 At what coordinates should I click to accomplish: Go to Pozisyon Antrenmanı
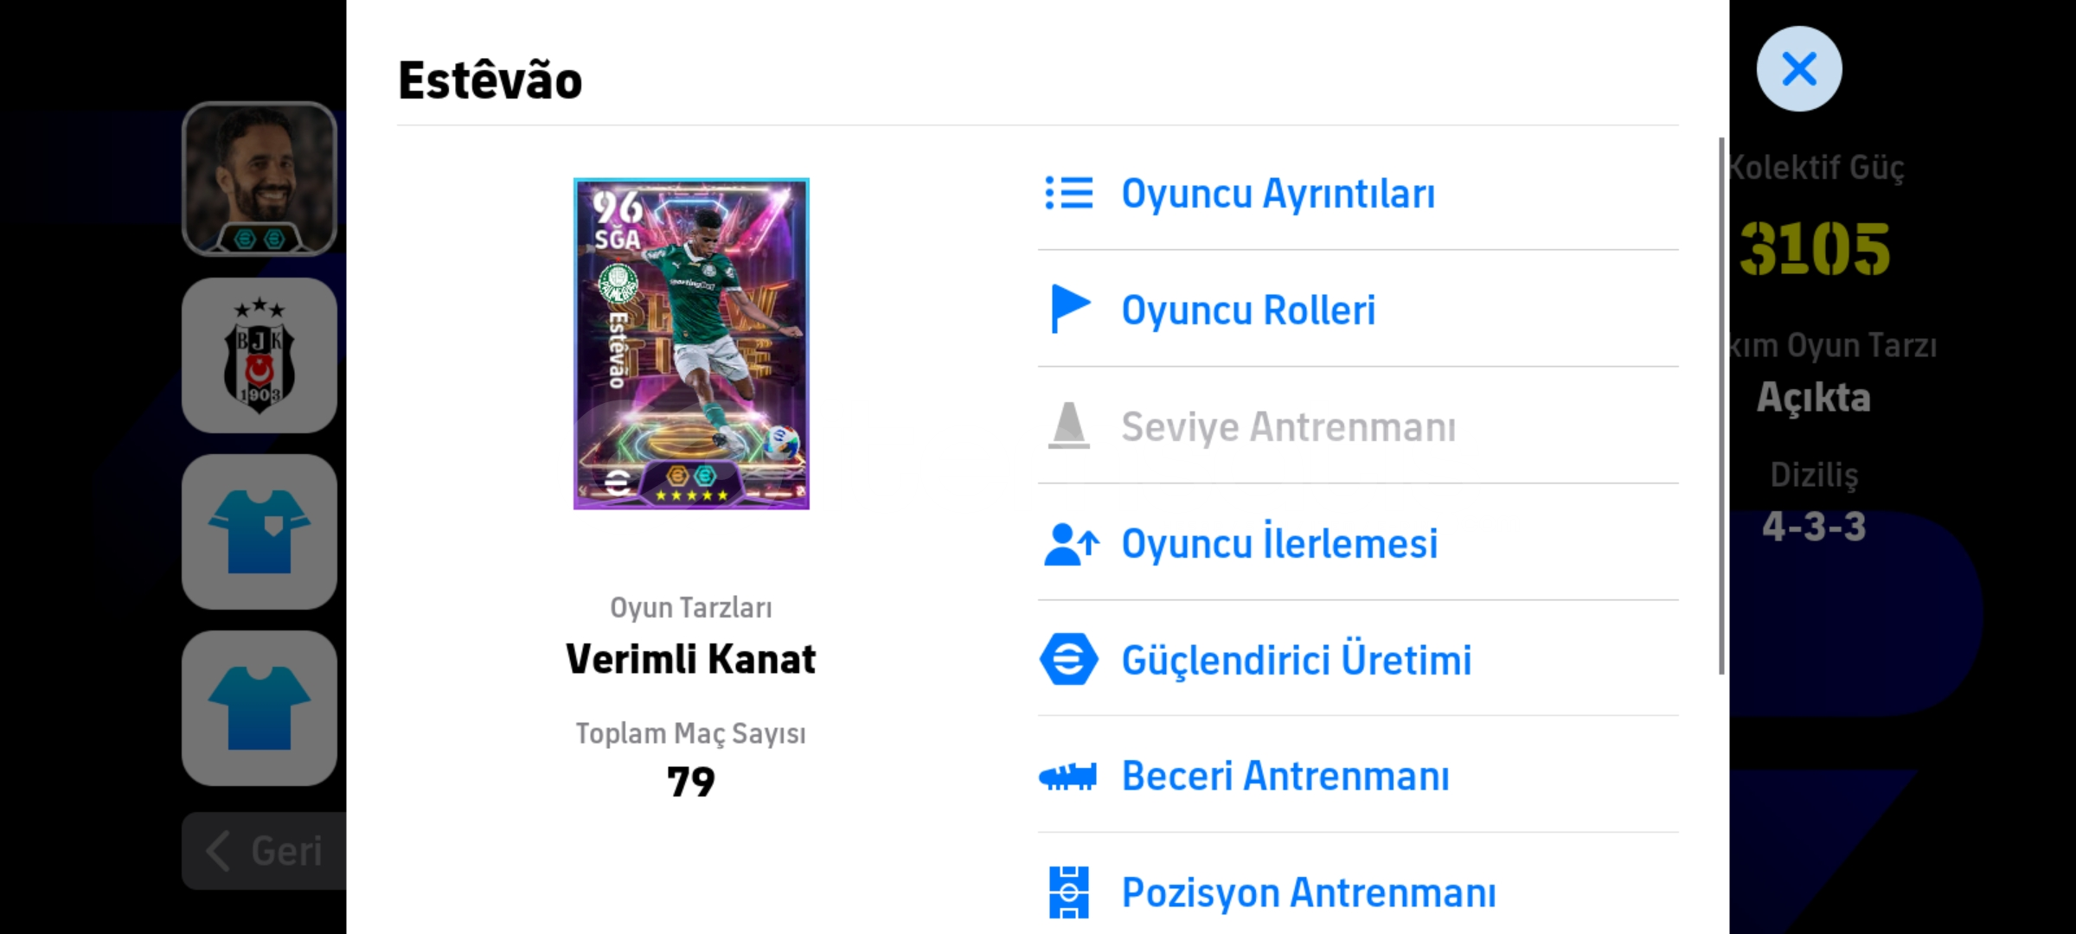(1308, 892)
